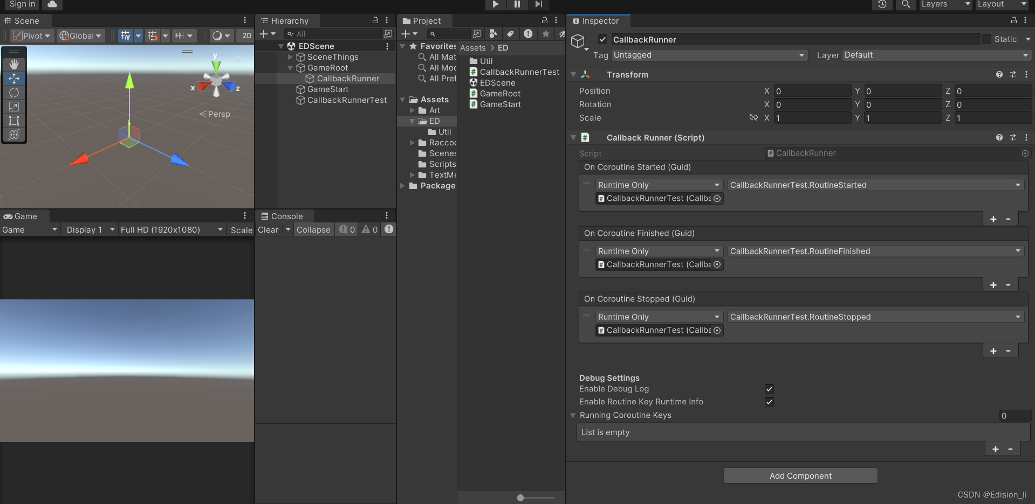Viewport: 1035px width, 504px height.
Task: Switch to the Console tab
Action: (x=283, y=216)
